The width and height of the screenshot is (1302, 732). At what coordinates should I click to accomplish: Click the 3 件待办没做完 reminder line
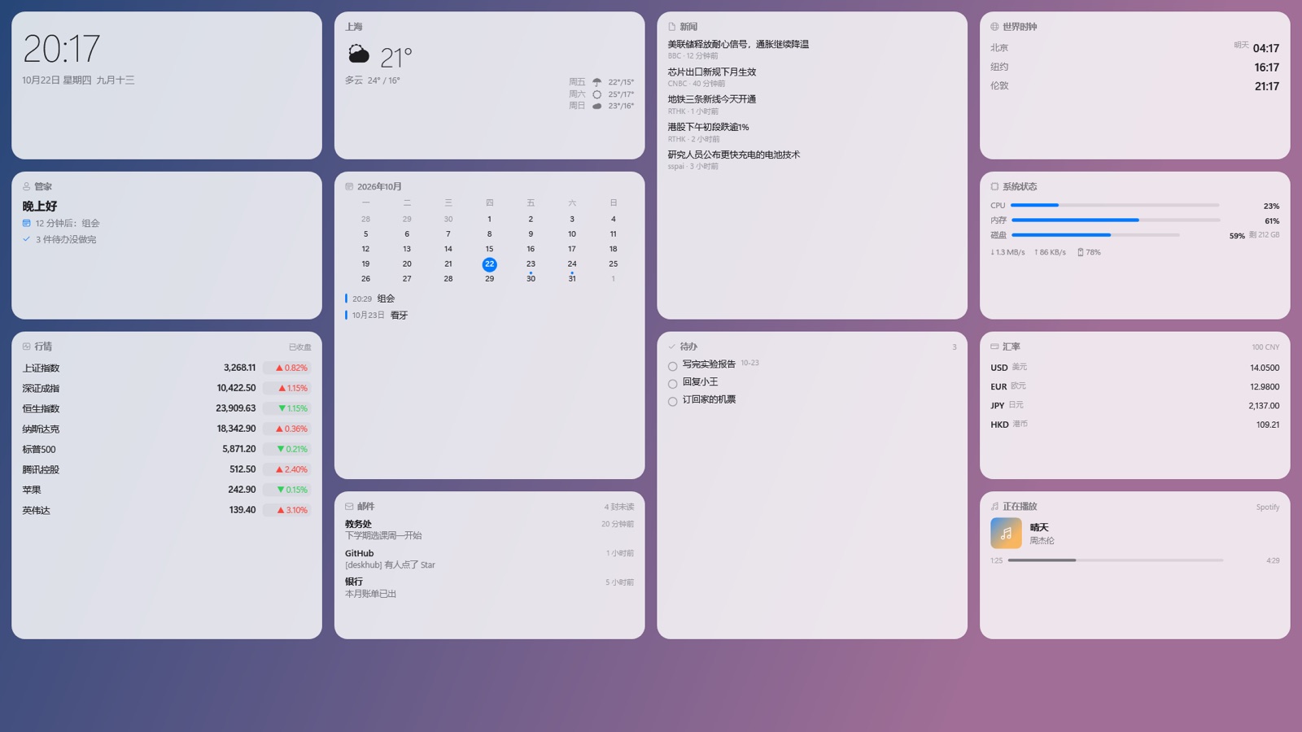[59, 239]
